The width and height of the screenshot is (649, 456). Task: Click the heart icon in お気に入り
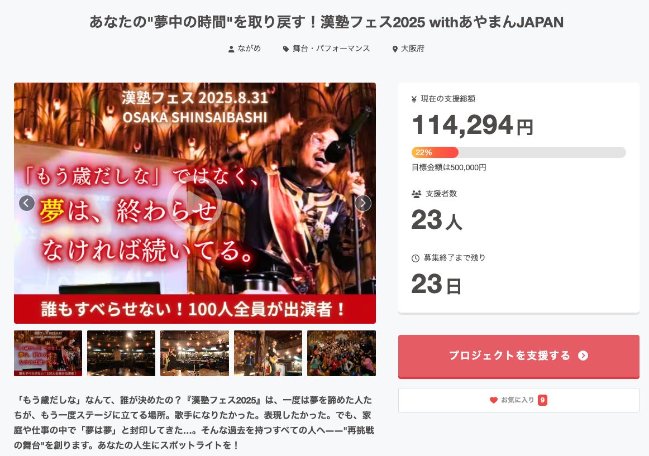coord(493,400)
